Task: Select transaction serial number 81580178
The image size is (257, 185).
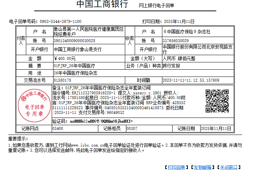Action: pos(62,80)
